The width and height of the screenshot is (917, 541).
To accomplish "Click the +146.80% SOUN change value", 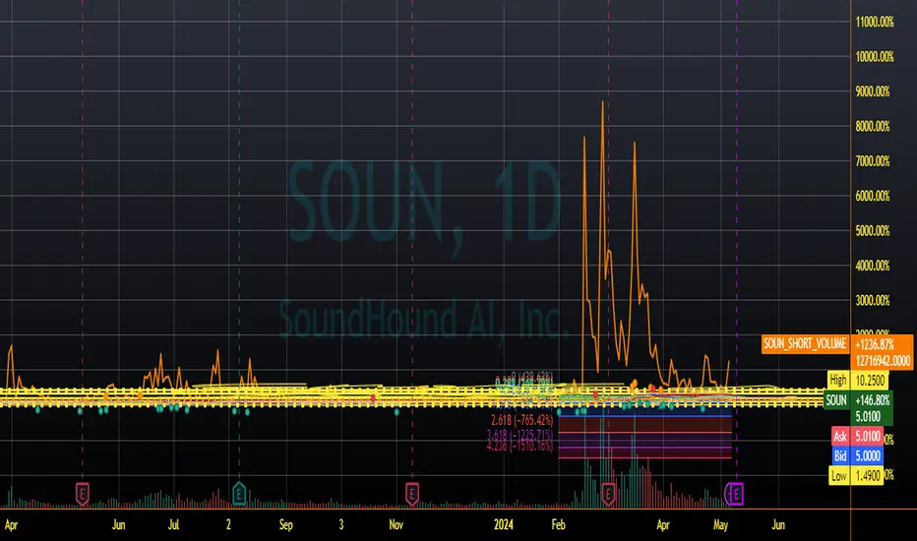I will click(x=872, y=400).
